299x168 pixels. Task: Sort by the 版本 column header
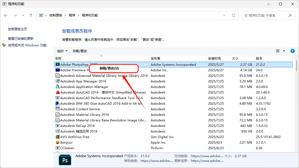(x=273, y=58)
